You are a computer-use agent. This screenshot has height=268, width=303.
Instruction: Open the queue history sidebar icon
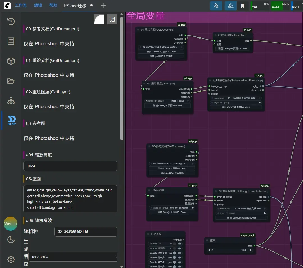[11, 21]
